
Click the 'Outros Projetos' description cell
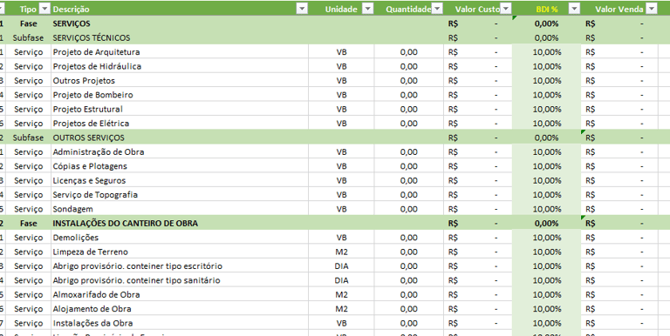(x=180, y=81)
